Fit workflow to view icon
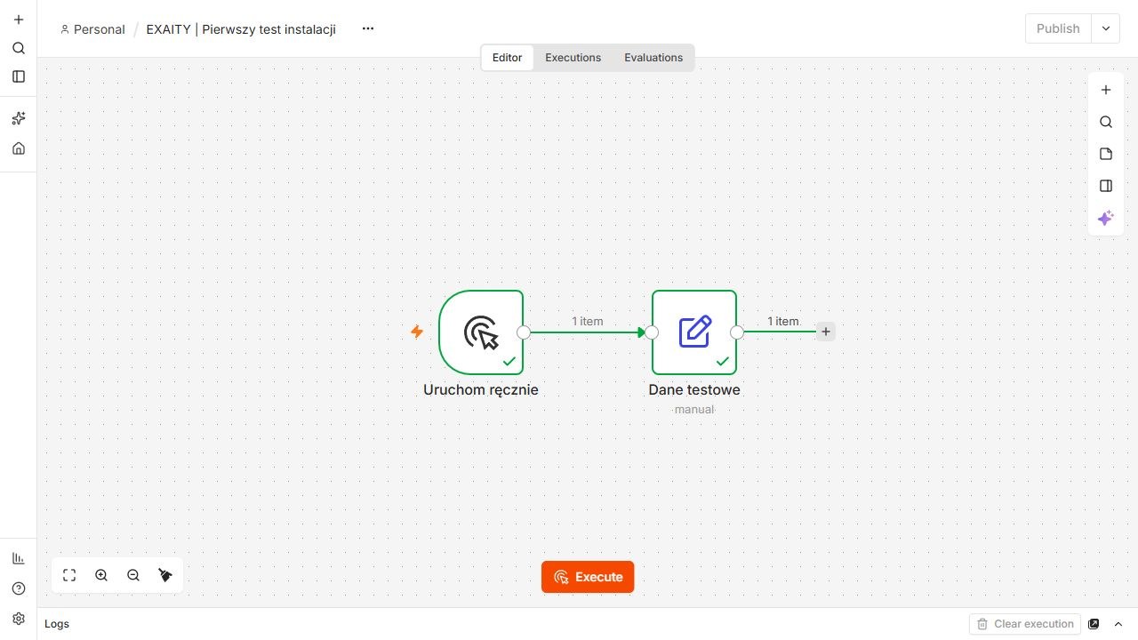The width and height of the screenshot is (1138, 640). point(69,575)
